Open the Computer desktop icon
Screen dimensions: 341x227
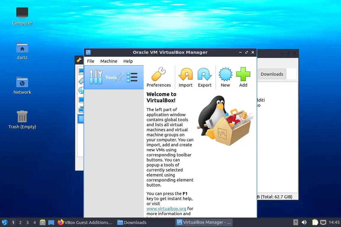(22, 16)
